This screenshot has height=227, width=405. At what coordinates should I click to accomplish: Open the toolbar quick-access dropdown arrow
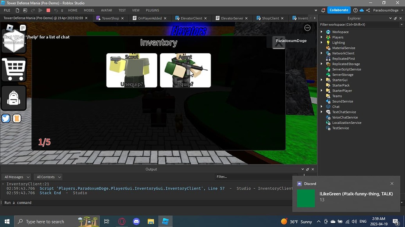click(x=62, y=11)
